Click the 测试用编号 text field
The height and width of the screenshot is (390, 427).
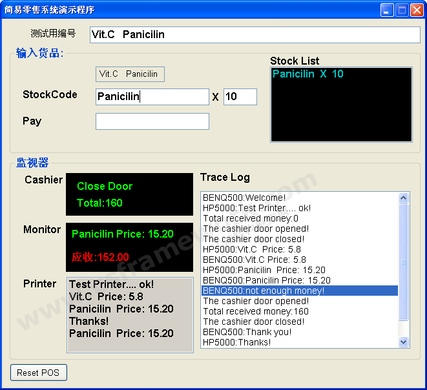[254, 35]
